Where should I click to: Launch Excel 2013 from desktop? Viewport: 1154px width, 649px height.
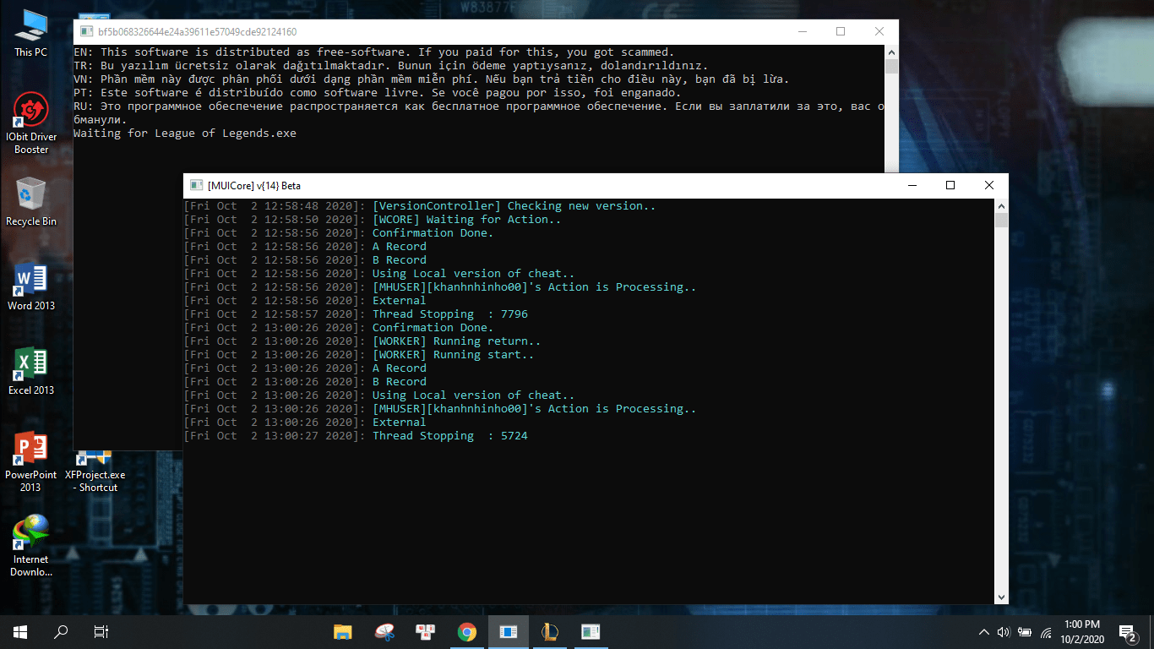(31, 371)
